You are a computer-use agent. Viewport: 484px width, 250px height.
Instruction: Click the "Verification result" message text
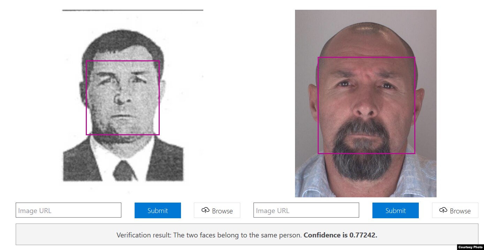point(209,235)
